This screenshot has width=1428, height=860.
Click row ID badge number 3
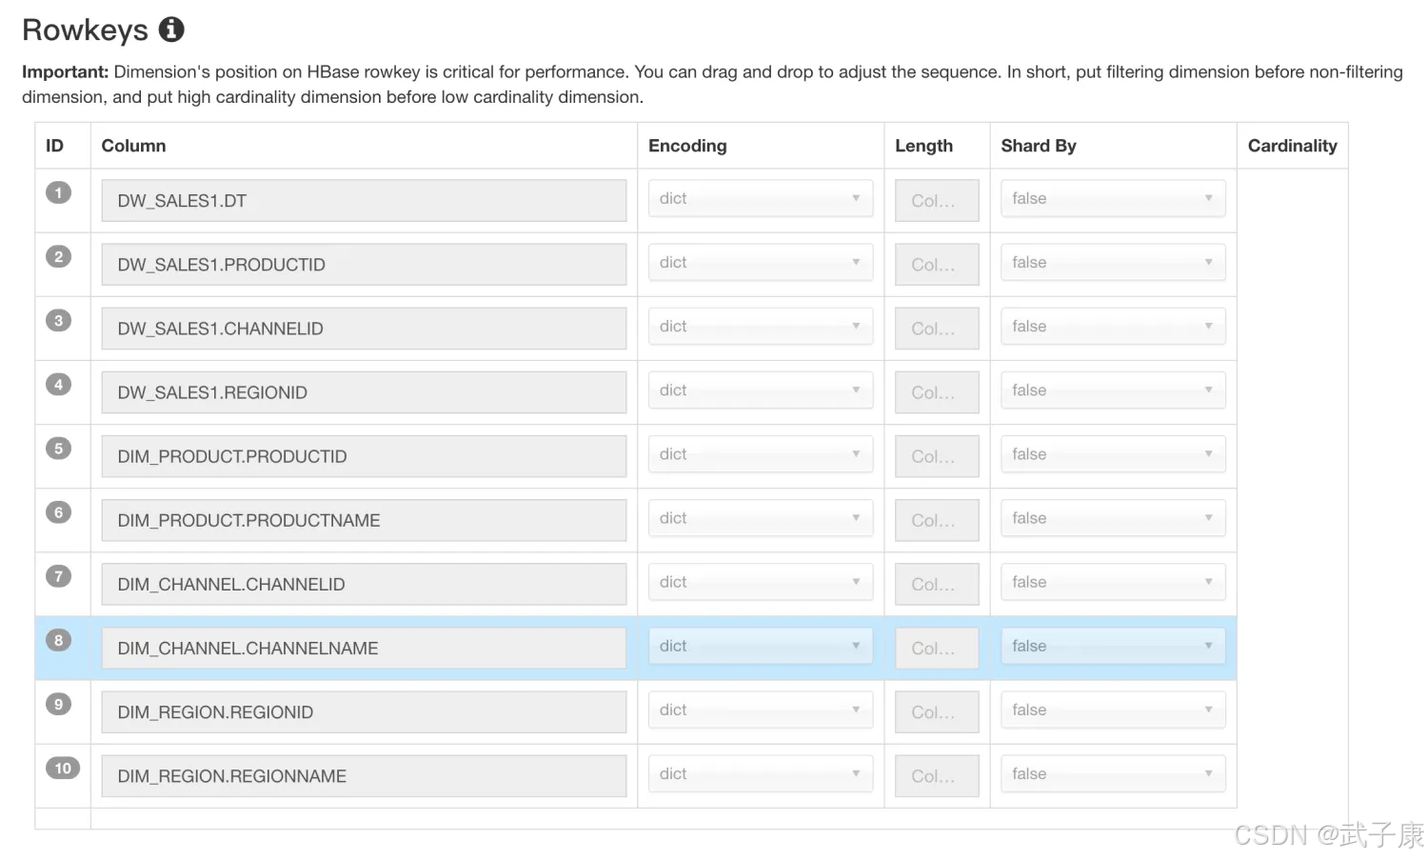(x=58, y=321)
